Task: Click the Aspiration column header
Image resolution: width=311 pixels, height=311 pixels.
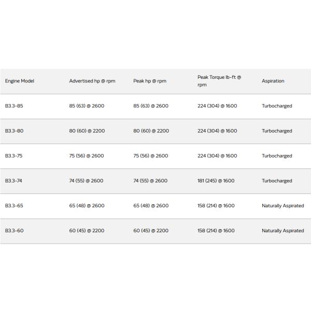Action: (x=273, y=81)
